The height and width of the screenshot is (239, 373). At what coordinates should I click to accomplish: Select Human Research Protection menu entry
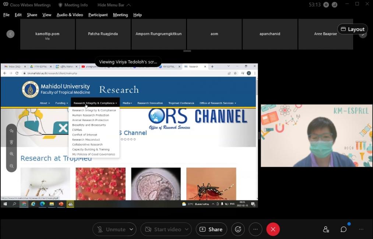point(91,115)
